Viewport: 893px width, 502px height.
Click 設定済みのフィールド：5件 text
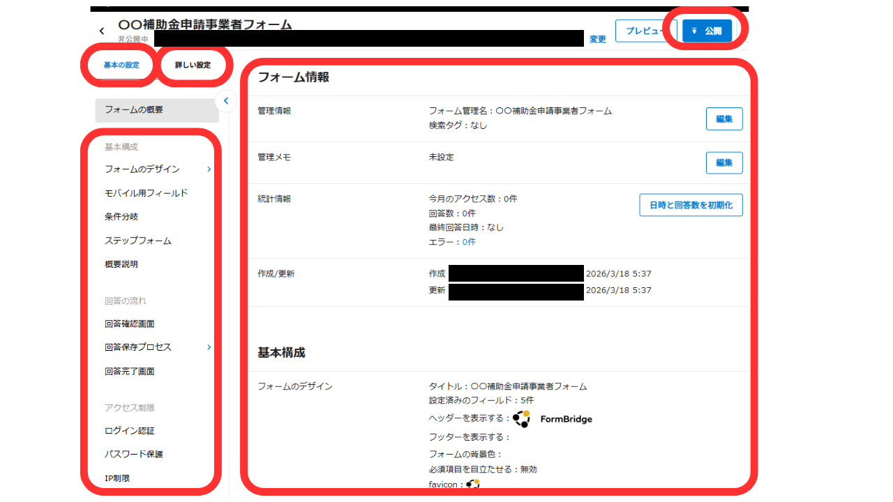pyautogui.click(x=481, y=400)
